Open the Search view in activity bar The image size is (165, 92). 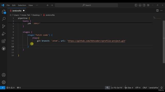click(x=4, y=19)
